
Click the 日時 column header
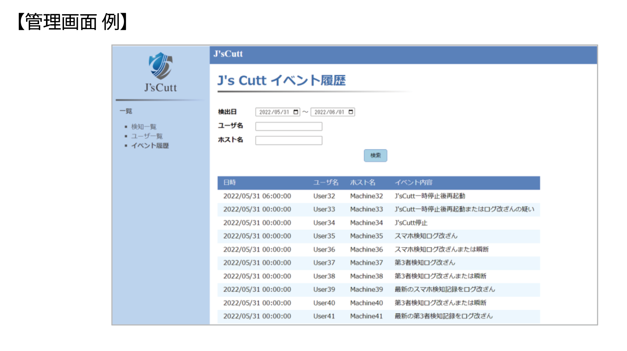click(230, 183)
